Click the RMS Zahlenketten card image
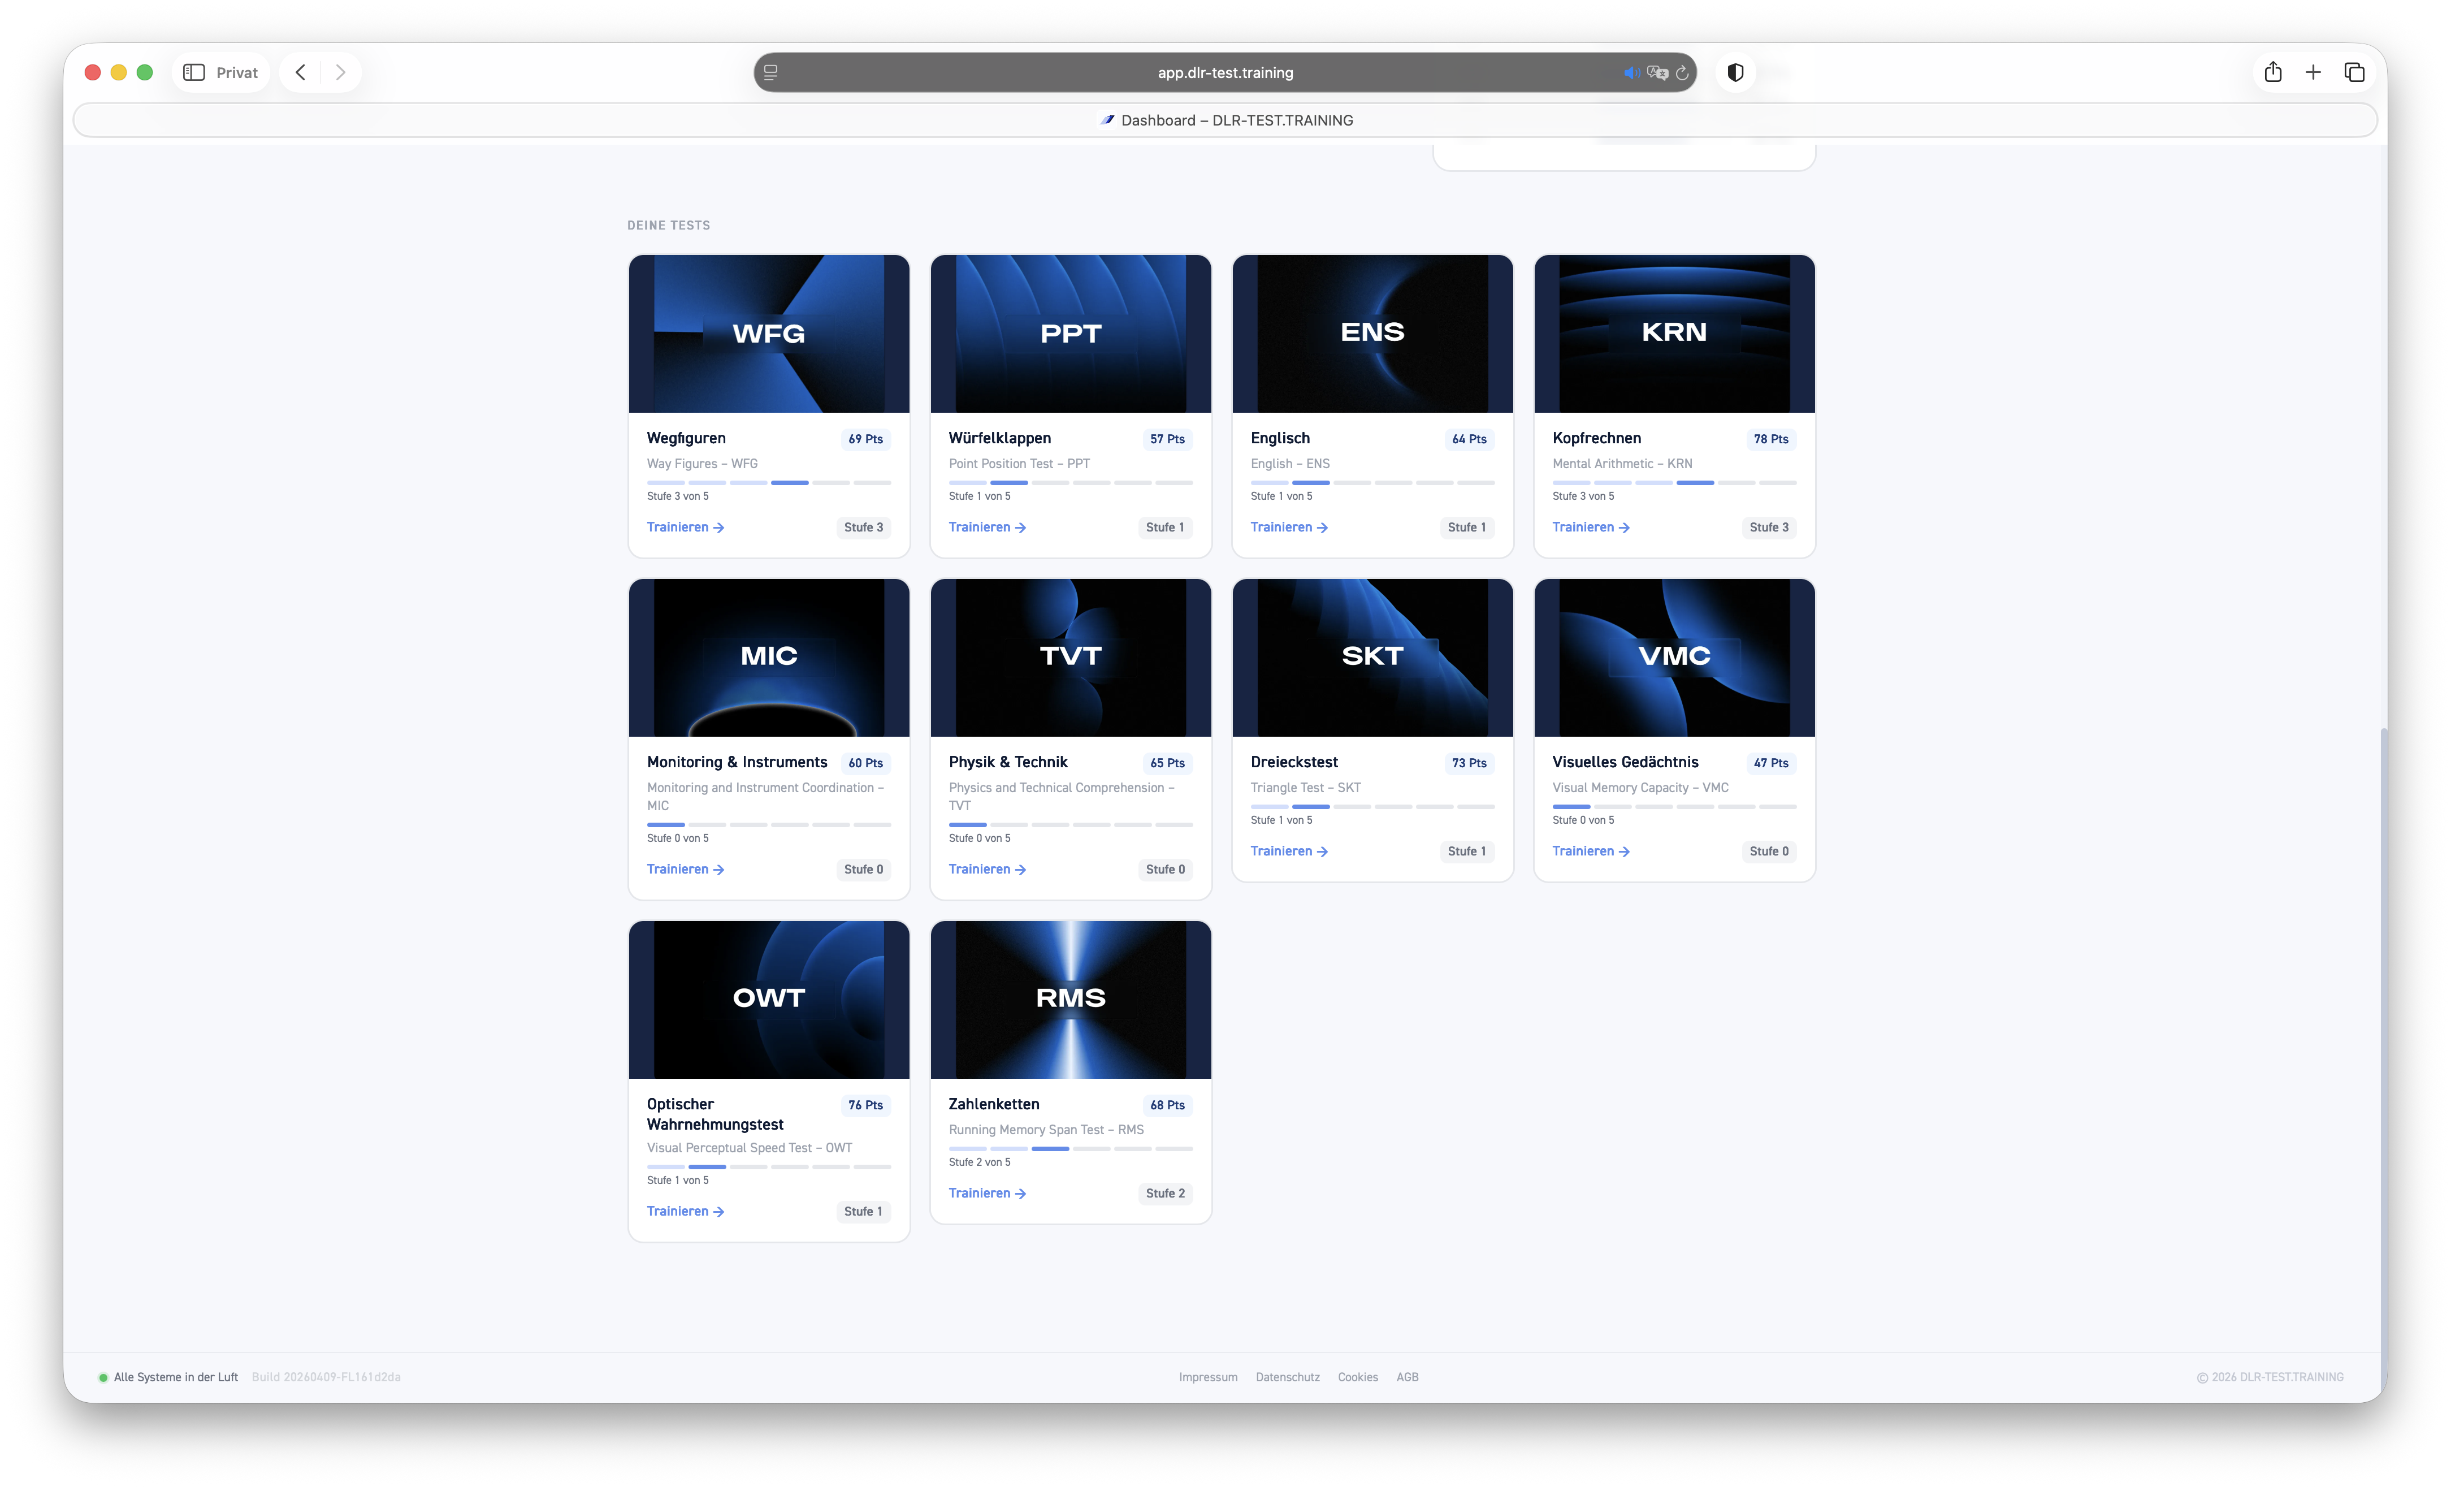The image size is (2451, 1487). pyautogui.click(x=1070, y=998)
